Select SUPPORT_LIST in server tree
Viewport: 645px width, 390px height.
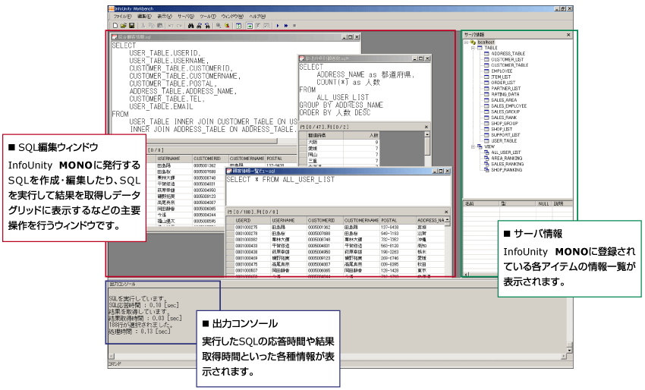pyautogui.click(x=505, y=135)
